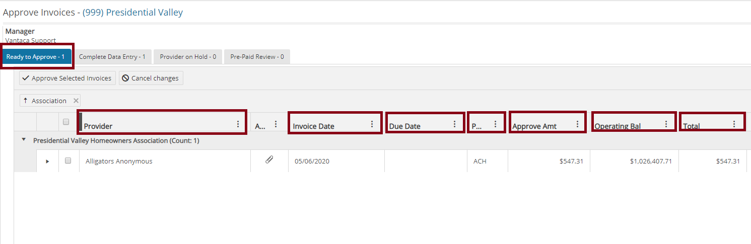Click the $1,026,407.71 operating balance cell
751x244 pixels.
click(x=634, y=161)
